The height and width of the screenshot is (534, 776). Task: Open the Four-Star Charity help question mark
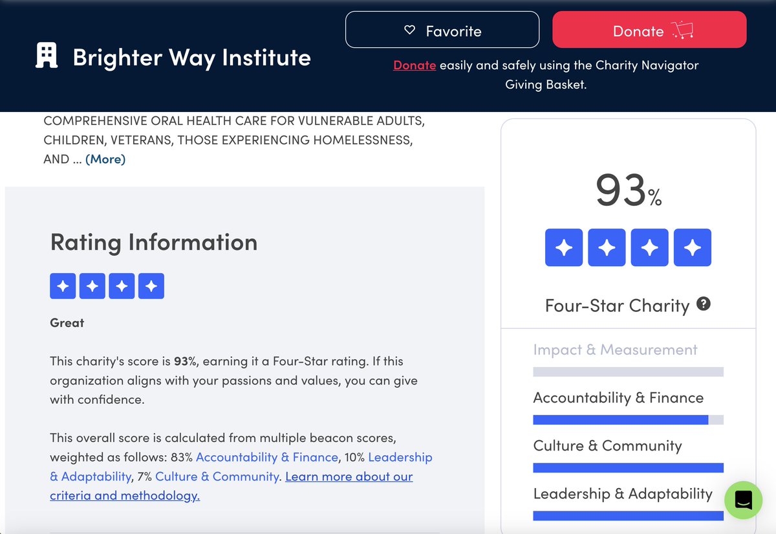[x=704, y=304]
